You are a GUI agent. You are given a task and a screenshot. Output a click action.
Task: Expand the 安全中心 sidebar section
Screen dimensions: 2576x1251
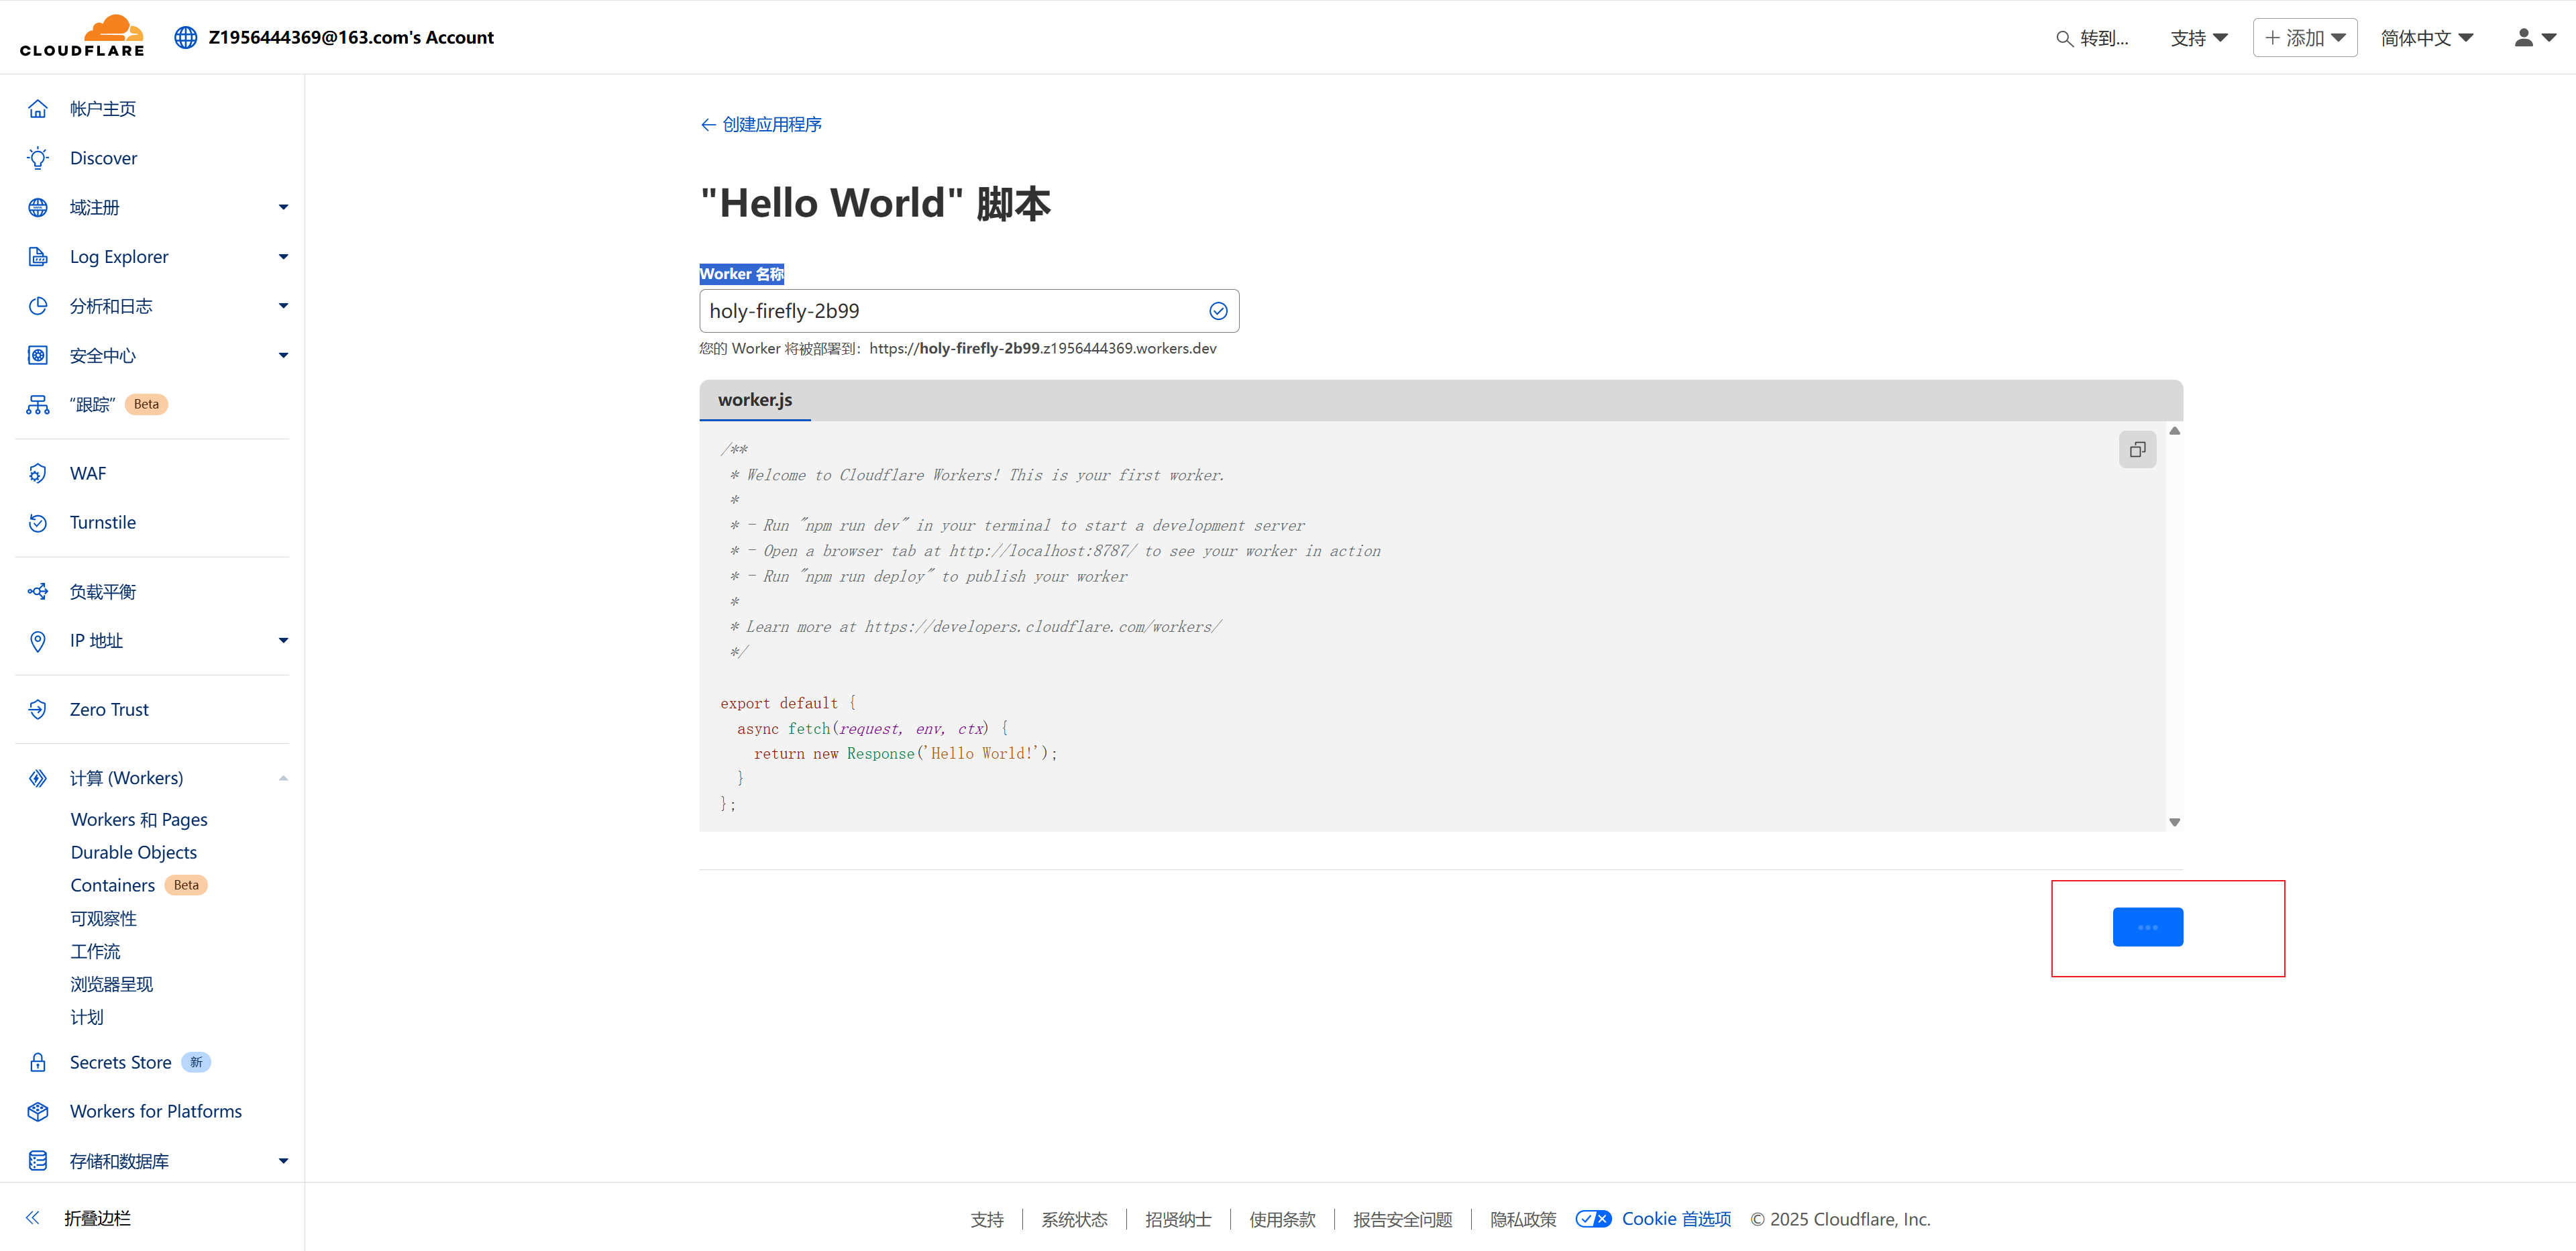[x=283, y=355]
